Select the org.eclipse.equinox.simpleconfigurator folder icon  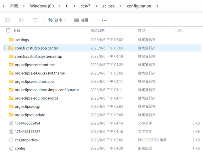[11, 90]
